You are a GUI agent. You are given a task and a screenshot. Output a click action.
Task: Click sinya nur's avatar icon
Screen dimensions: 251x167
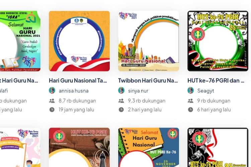coord(121,91)
